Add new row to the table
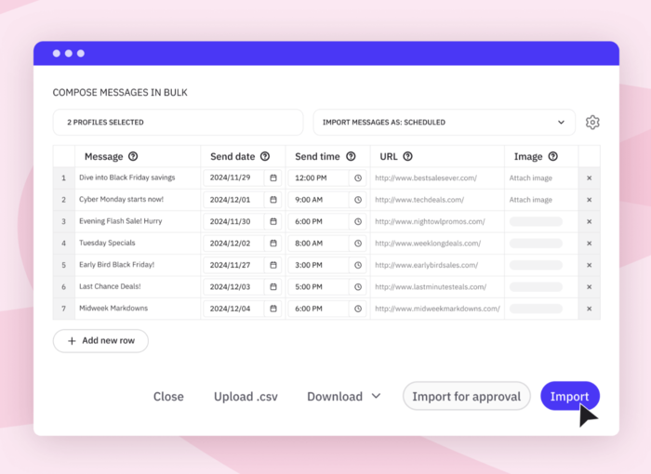The width and height of the screenshot is (651, 474). (x=100, y=341)
